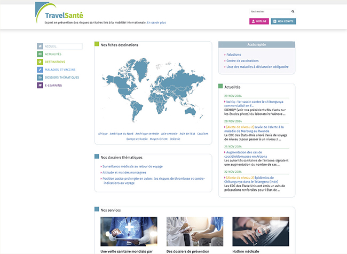
Task: Click the veille sanitaire mondiale thumbnail
Action: coord(129,232)
